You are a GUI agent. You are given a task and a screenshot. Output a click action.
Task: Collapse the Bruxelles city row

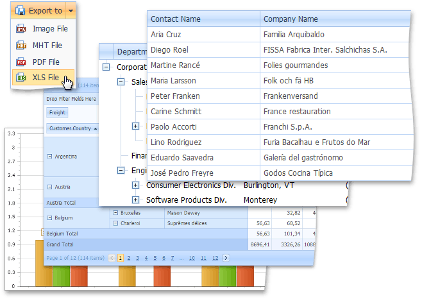[x=115, y=213]
